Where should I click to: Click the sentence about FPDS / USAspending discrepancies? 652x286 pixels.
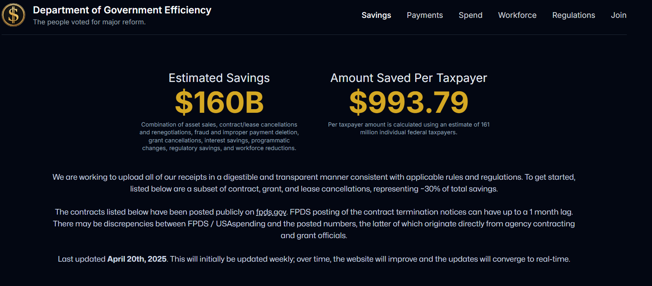pos(314,224)
